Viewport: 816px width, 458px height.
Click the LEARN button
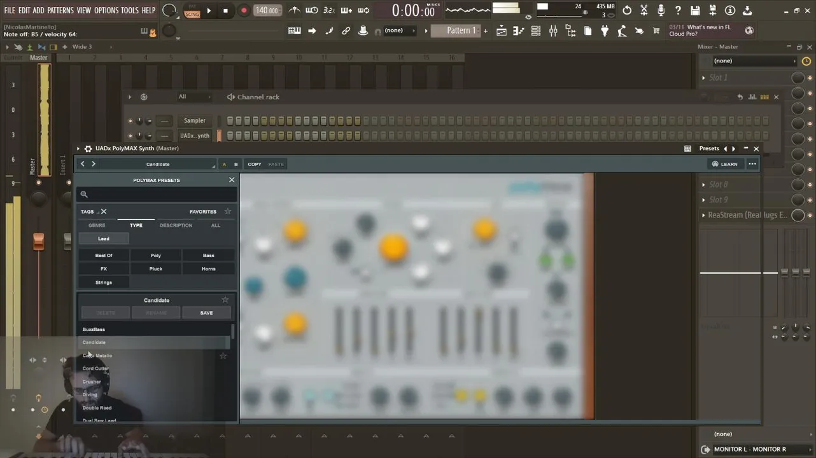(725, 164)
